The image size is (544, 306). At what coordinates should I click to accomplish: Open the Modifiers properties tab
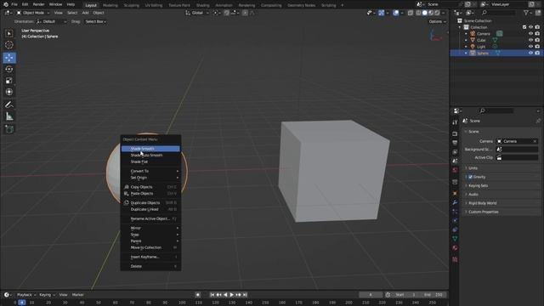pos(455,202)
